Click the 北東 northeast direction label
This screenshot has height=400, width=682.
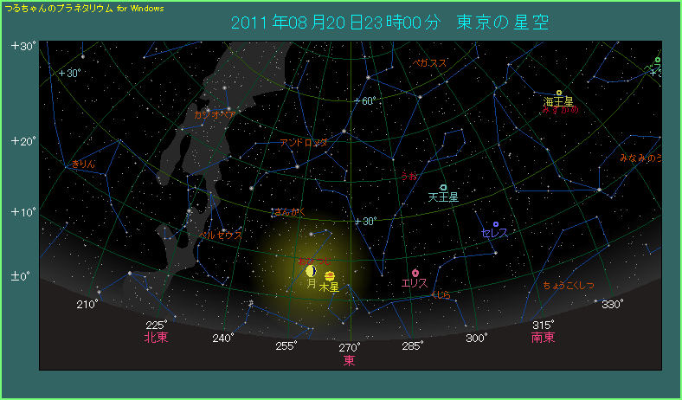pos(156,338)
